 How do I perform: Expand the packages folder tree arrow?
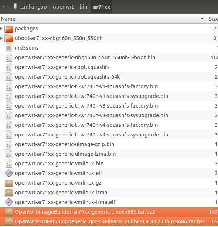coord(1,29)
